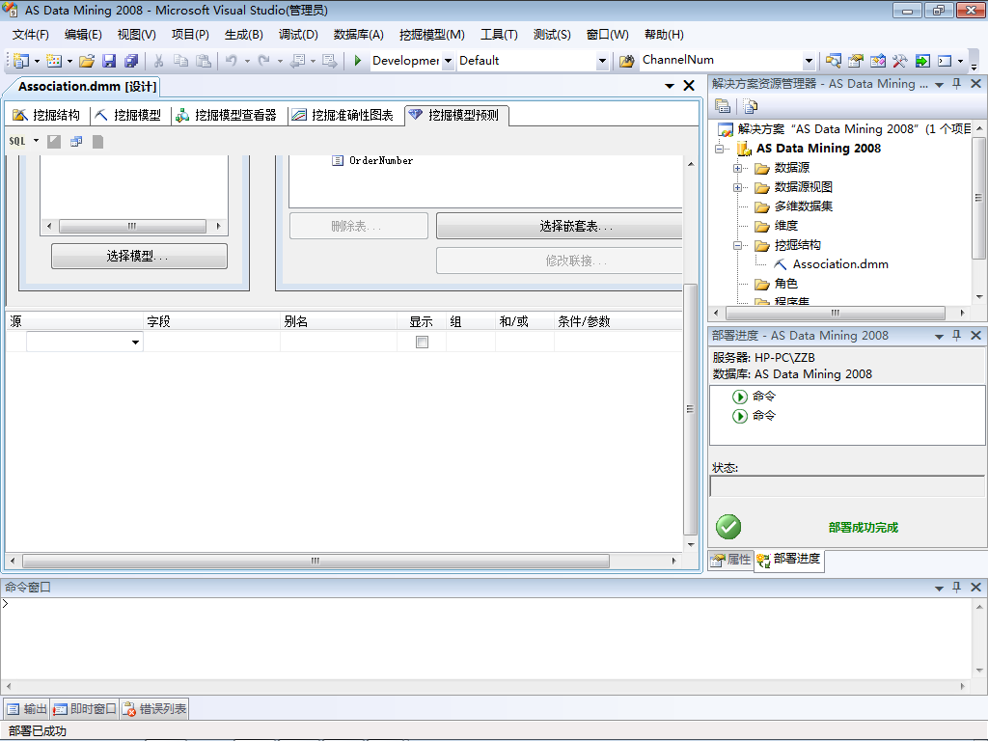The height and width of the screenshot is (741, 988).
Task: Click the toolbox wrench and hammer icon
Action: (900, 61)
